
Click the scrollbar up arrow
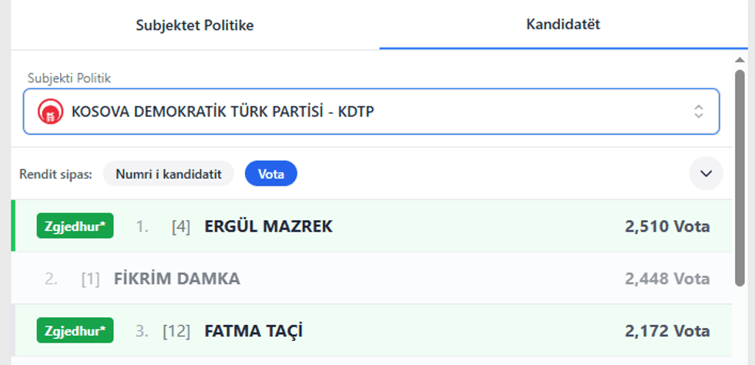click(740, 59)
